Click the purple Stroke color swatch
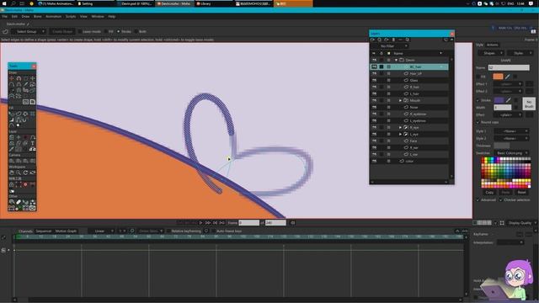Viewport: 539px width, 303px height. (499, 100)
